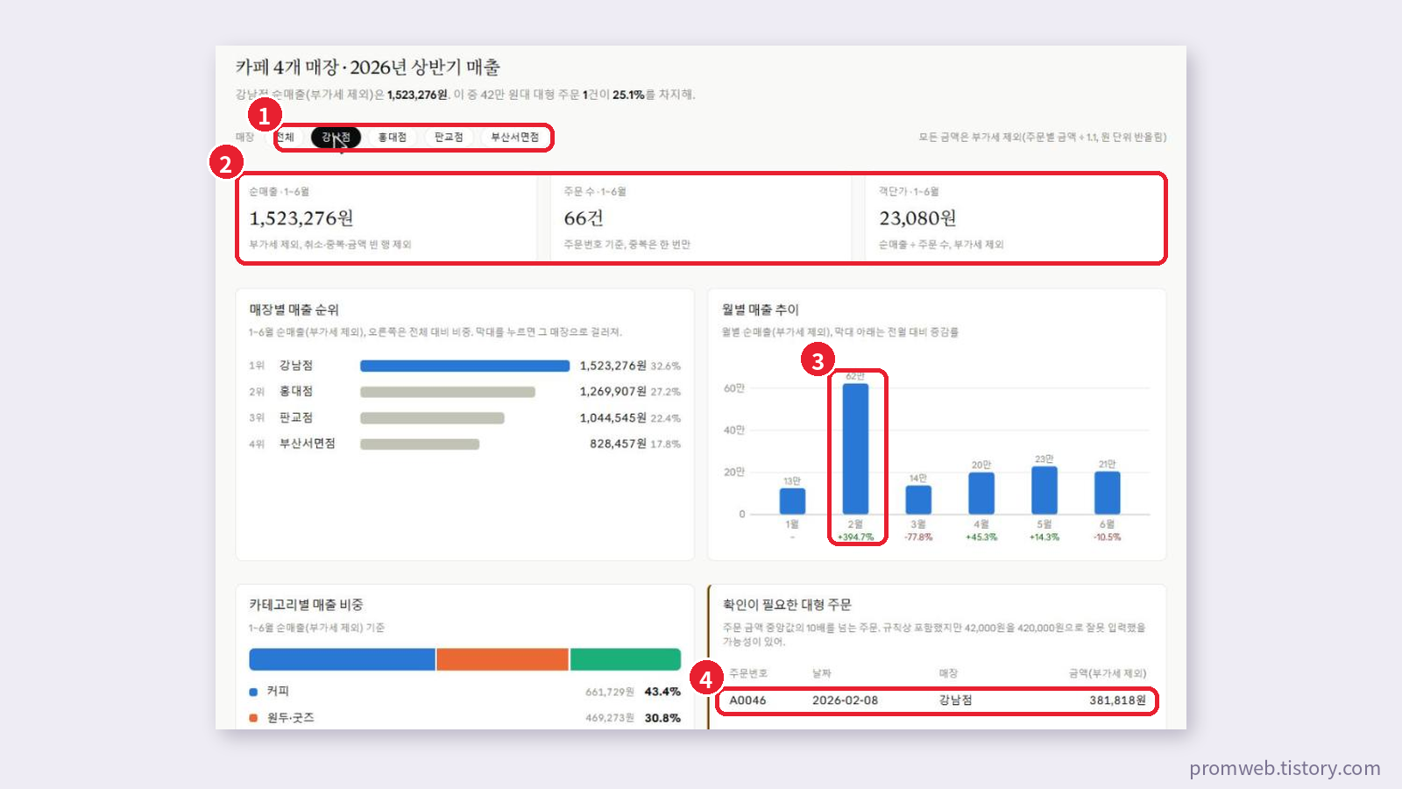Click the 월별 매출 추이 panel title
The height and width of the screenshot is (789, 1402).
pyautogui.click(x=761, y=310)
